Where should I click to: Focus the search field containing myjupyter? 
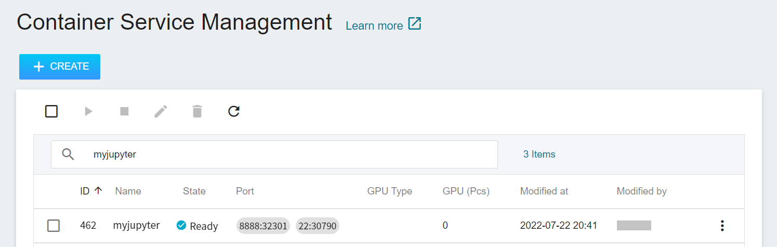click(x=291, y=154)
